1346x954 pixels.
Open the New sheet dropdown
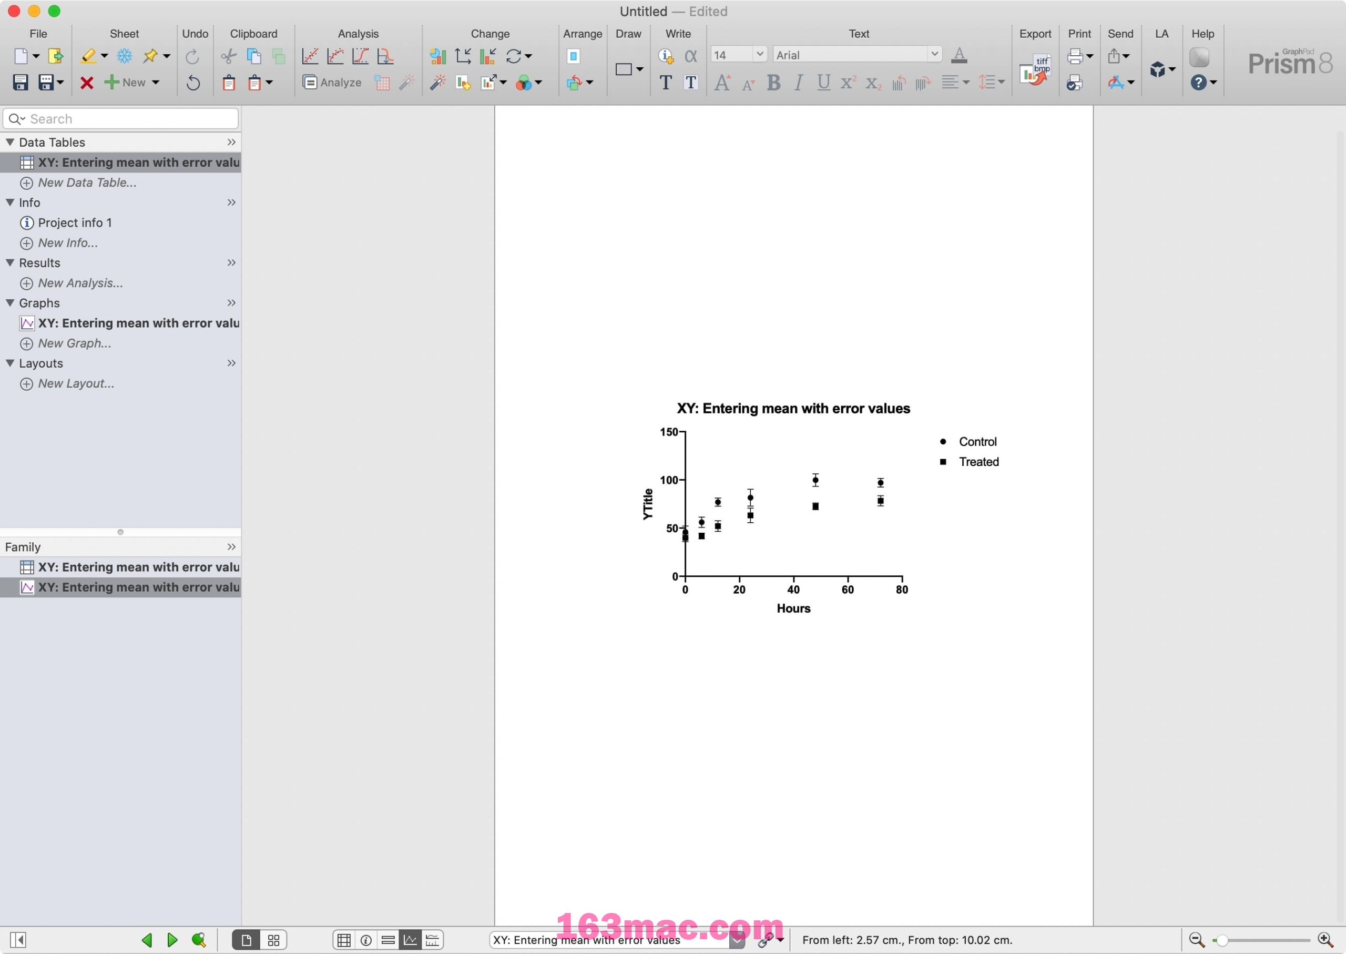(x=156, y=83)
